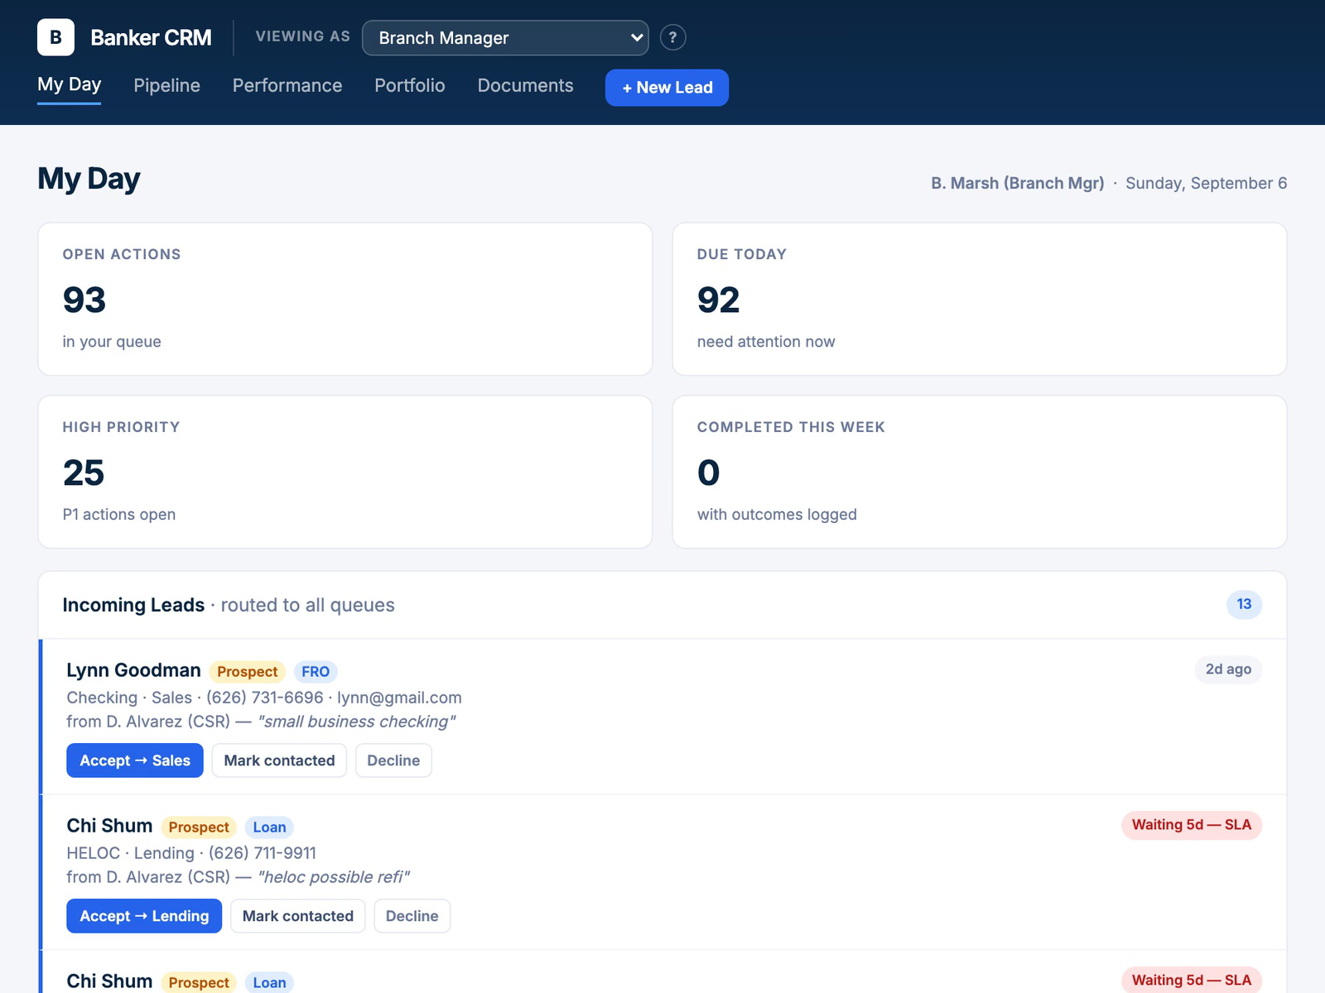
Task: Open the help question mark icon
Action: click(x=672, y=37)
